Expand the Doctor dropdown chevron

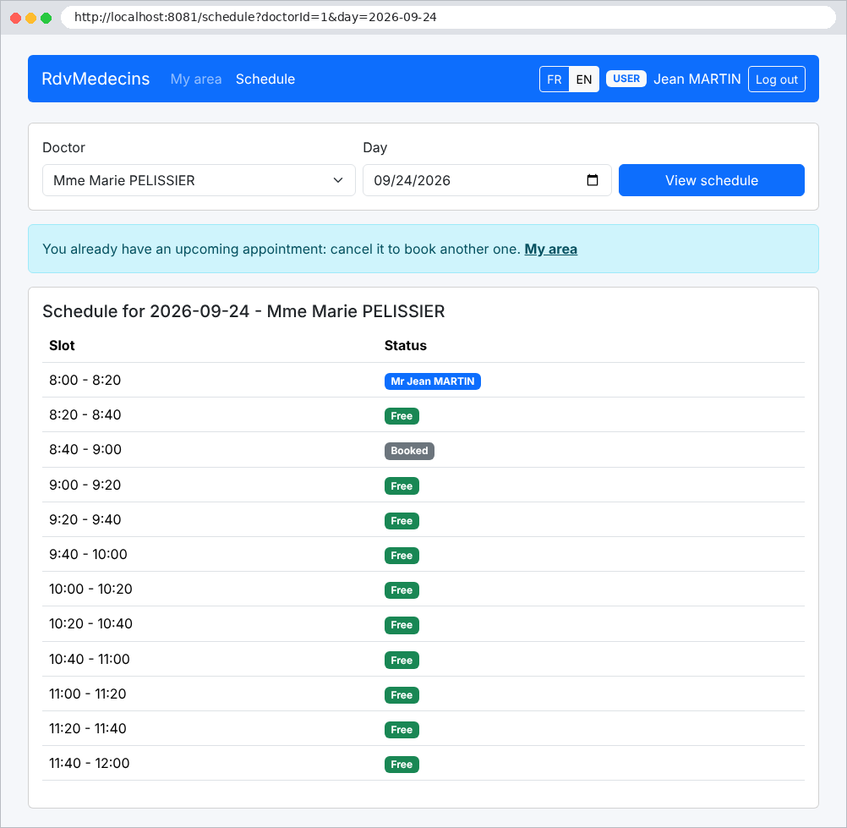(x=338, y=180)
